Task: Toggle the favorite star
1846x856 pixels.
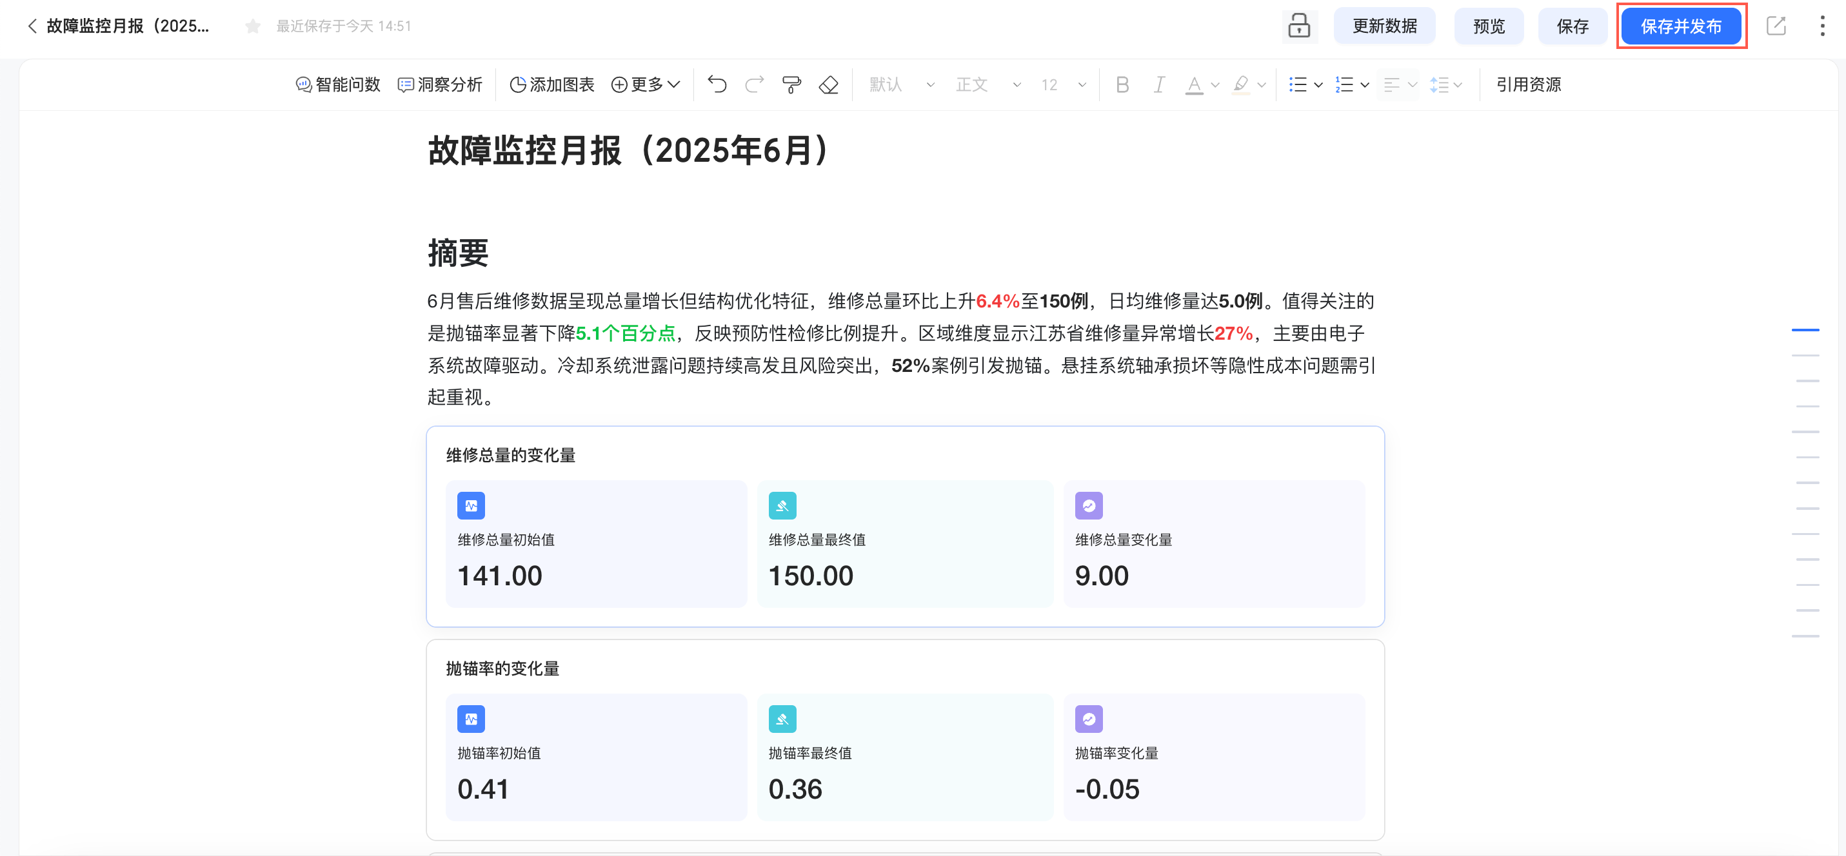Action: pyautogui.click(x=252, y=26)
